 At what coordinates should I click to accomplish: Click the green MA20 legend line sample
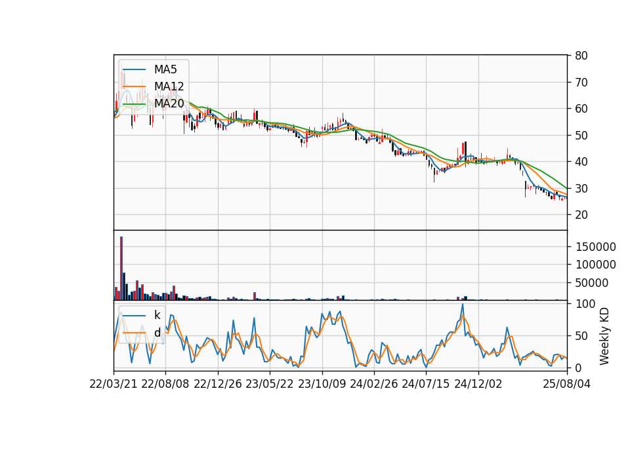(134, 104)
